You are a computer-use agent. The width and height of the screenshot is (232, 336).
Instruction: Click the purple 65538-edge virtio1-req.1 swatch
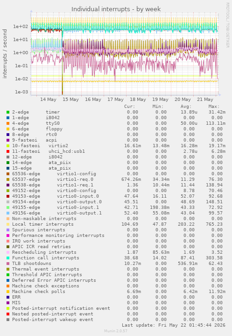pyautogui.click(x=8, y=185)
